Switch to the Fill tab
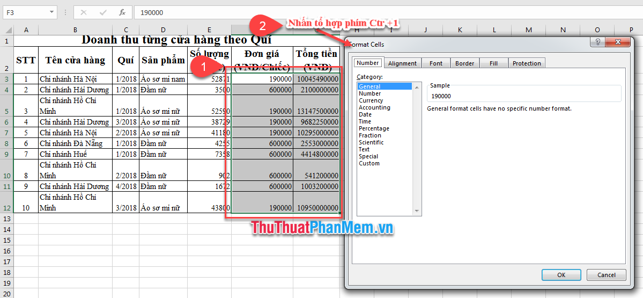Image resolution: width=643 pixels, height=298 pixels. (493, 63)
